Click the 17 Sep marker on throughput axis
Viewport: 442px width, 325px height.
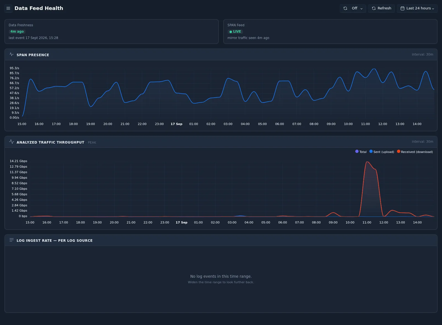point(181,222)
